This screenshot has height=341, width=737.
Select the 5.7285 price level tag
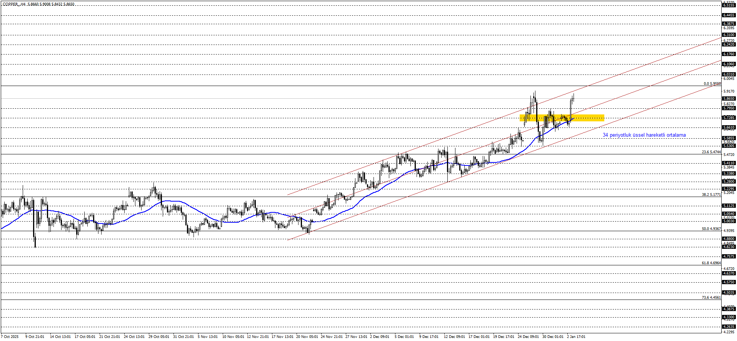click(729, 118)
